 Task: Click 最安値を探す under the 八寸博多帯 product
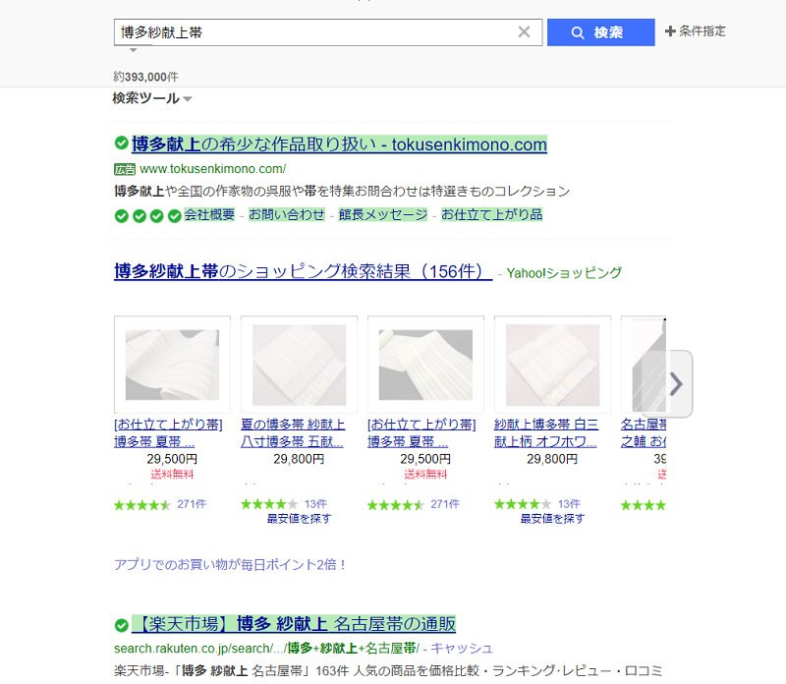pyautogui.click(x=298, y=518)
